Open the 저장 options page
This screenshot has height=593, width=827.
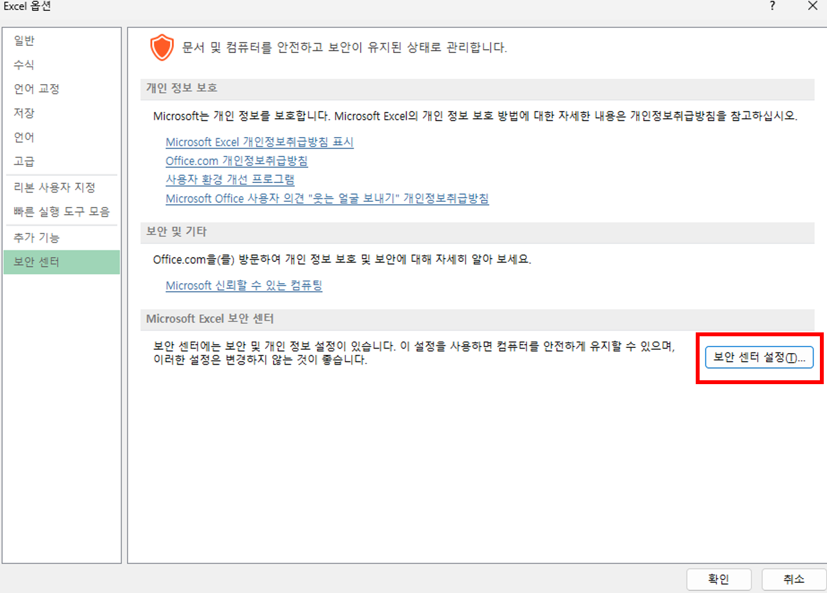61,113
